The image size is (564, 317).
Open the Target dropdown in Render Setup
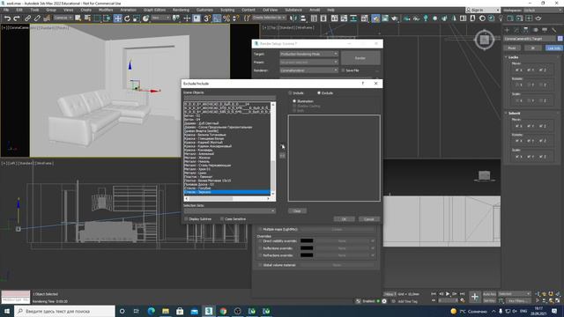pyautogui.click(x=309, y=54)
